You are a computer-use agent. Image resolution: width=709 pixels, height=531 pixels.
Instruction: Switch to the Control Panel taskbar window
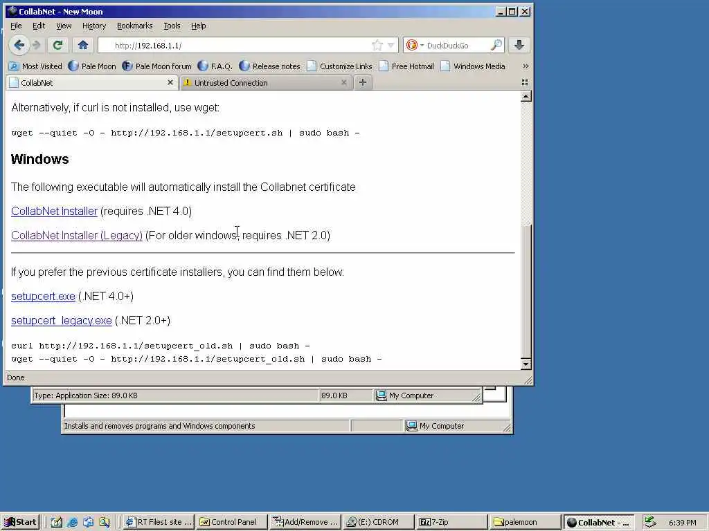click(233, 523)
